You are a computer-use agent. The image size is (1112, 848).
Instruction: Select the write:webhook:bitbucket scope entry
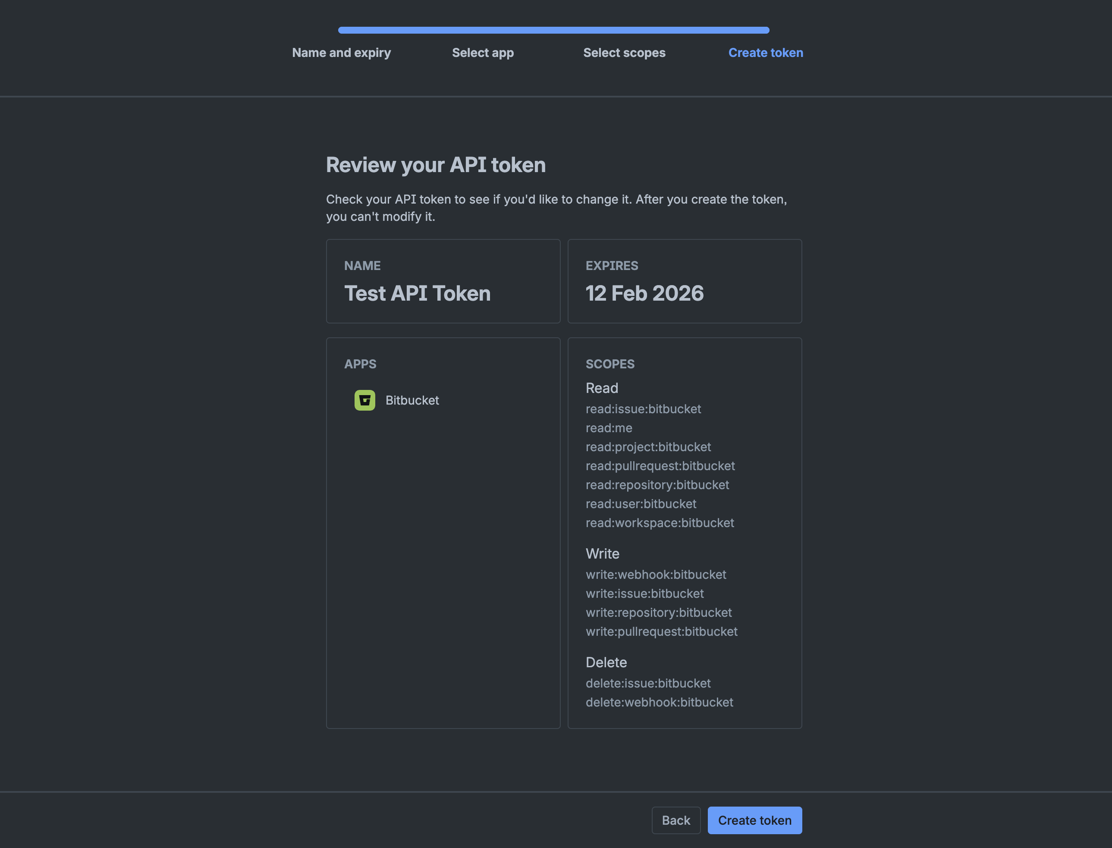(656, 575)
